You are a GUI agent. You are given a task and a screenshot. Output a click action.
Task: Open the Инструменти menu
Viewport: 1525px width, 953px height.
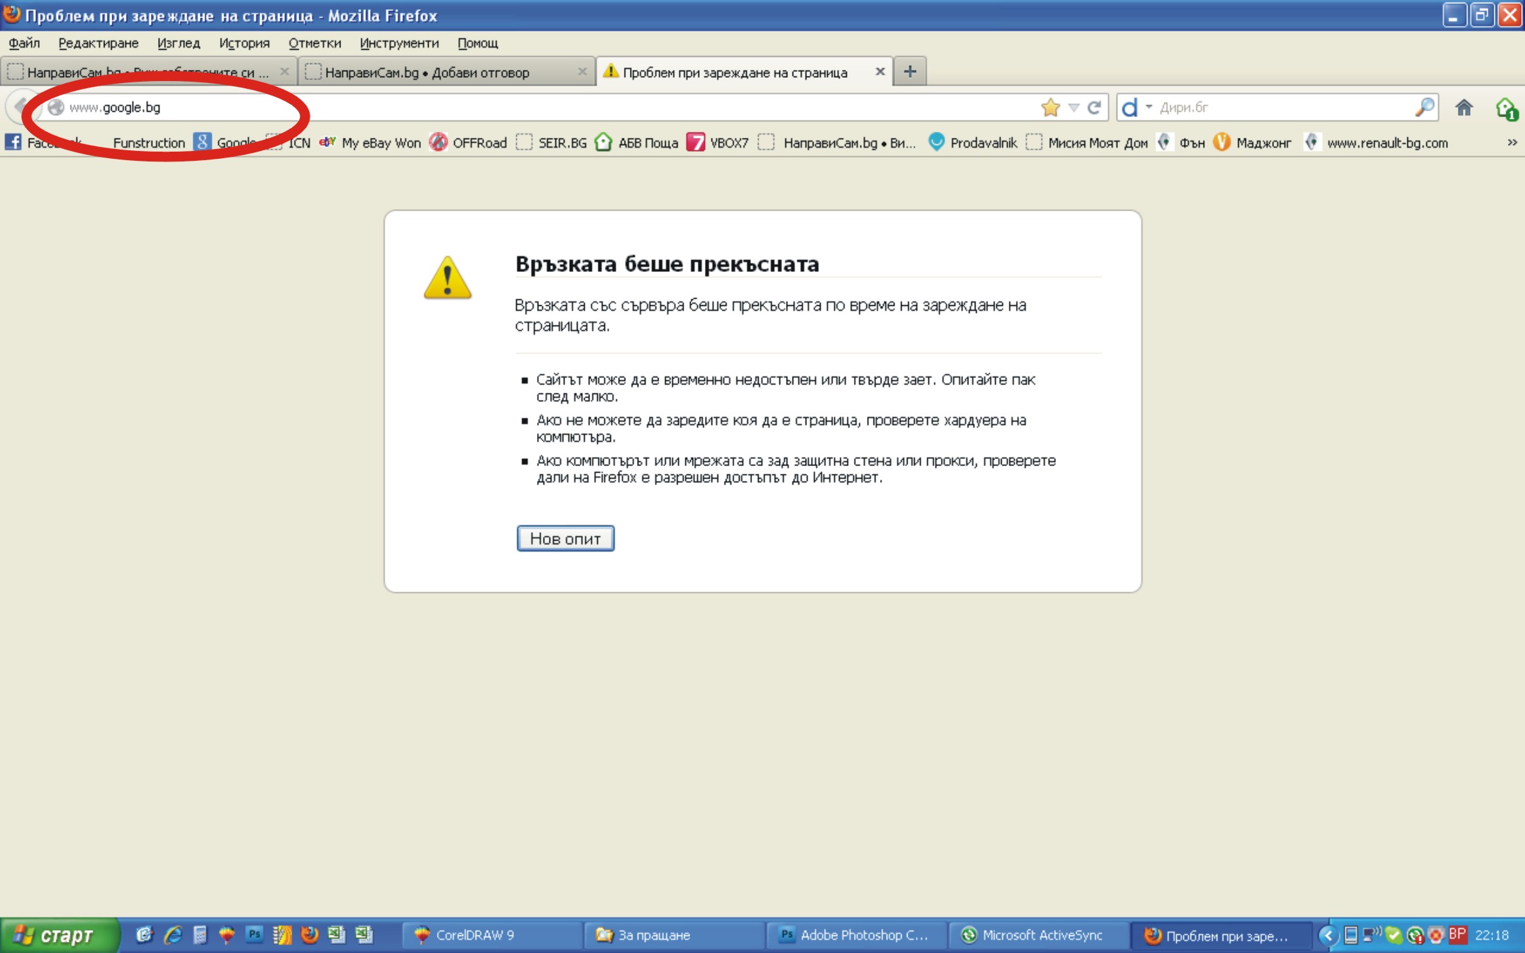(399, 43)
